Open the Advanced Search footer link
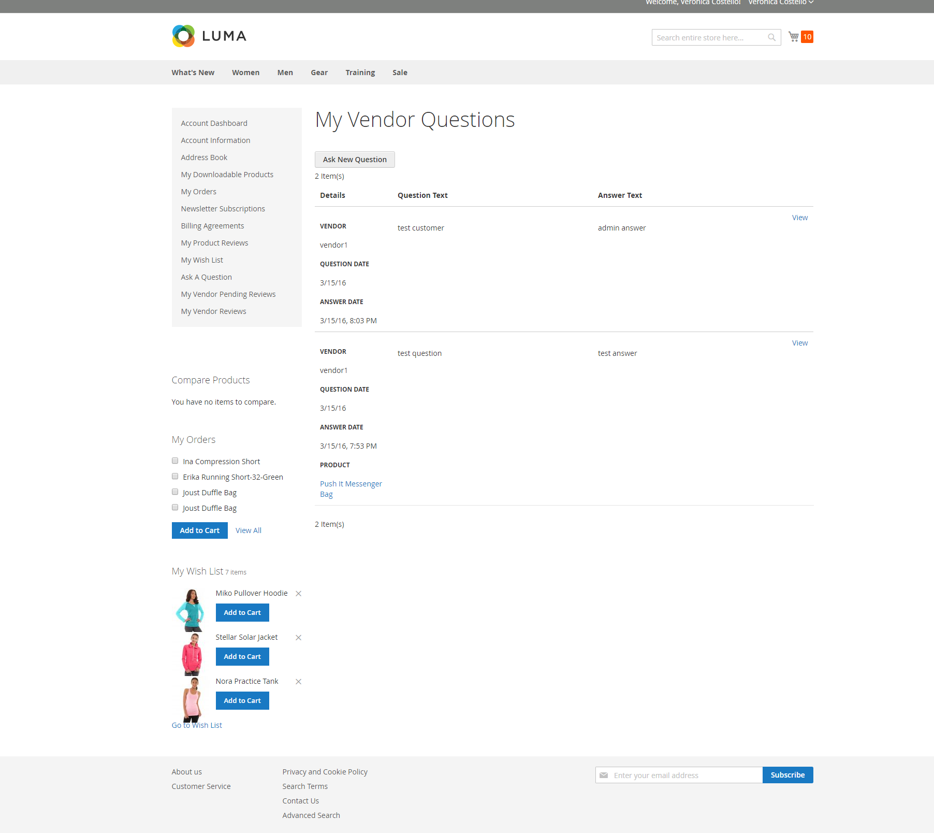The image size is (934, 833). click(x=312, y=815)
